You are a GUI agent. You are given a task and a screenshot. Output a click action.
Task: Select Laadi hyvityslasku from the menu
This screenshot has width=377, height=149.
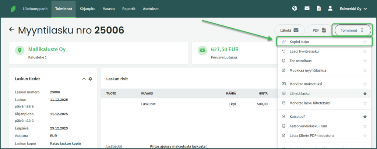[304, 51]
